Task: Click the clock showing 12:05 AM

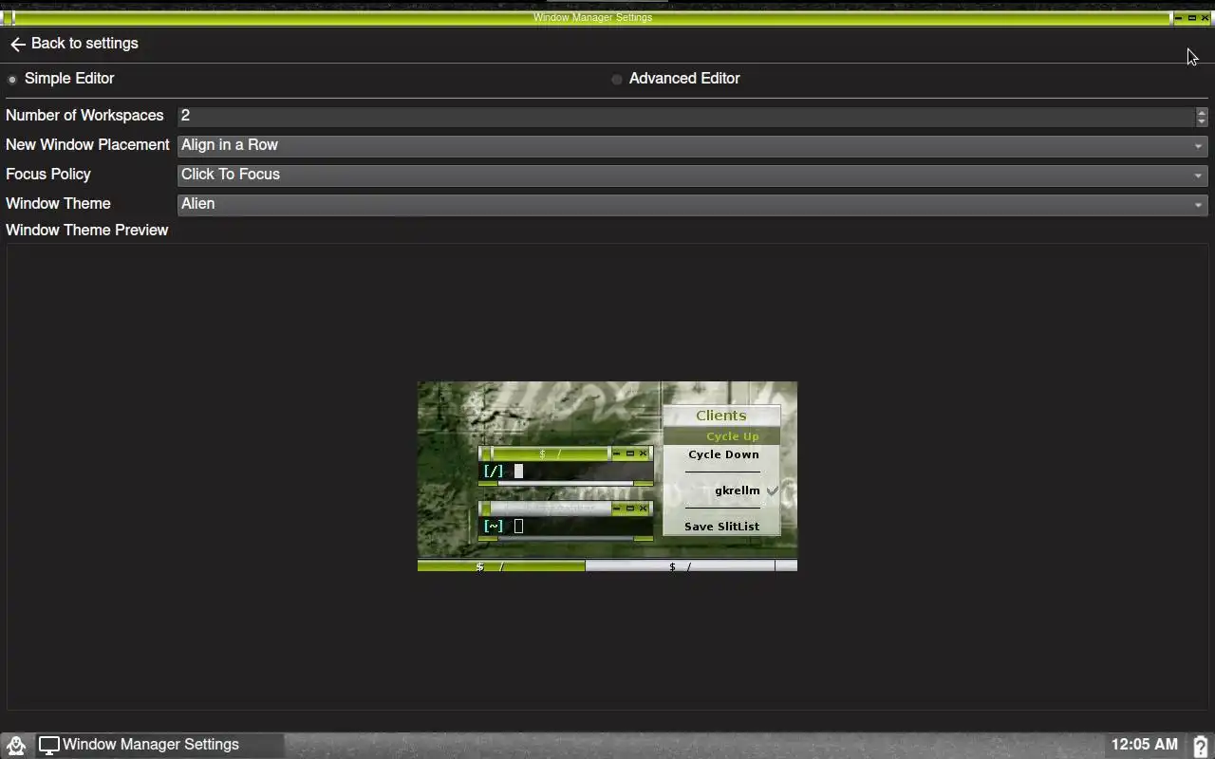Action: click(1145, 745)
